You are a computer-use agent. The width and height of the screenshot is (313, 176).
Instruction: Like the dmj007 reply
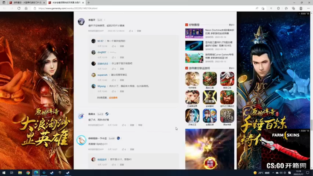pos(114,57)
